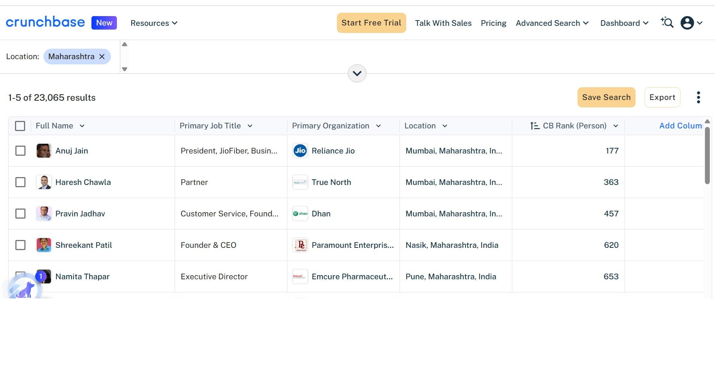Select the Pravin Jadhav row checkbox
The height and width of the screenshot is (371, 715).
(x=20, y=214)
